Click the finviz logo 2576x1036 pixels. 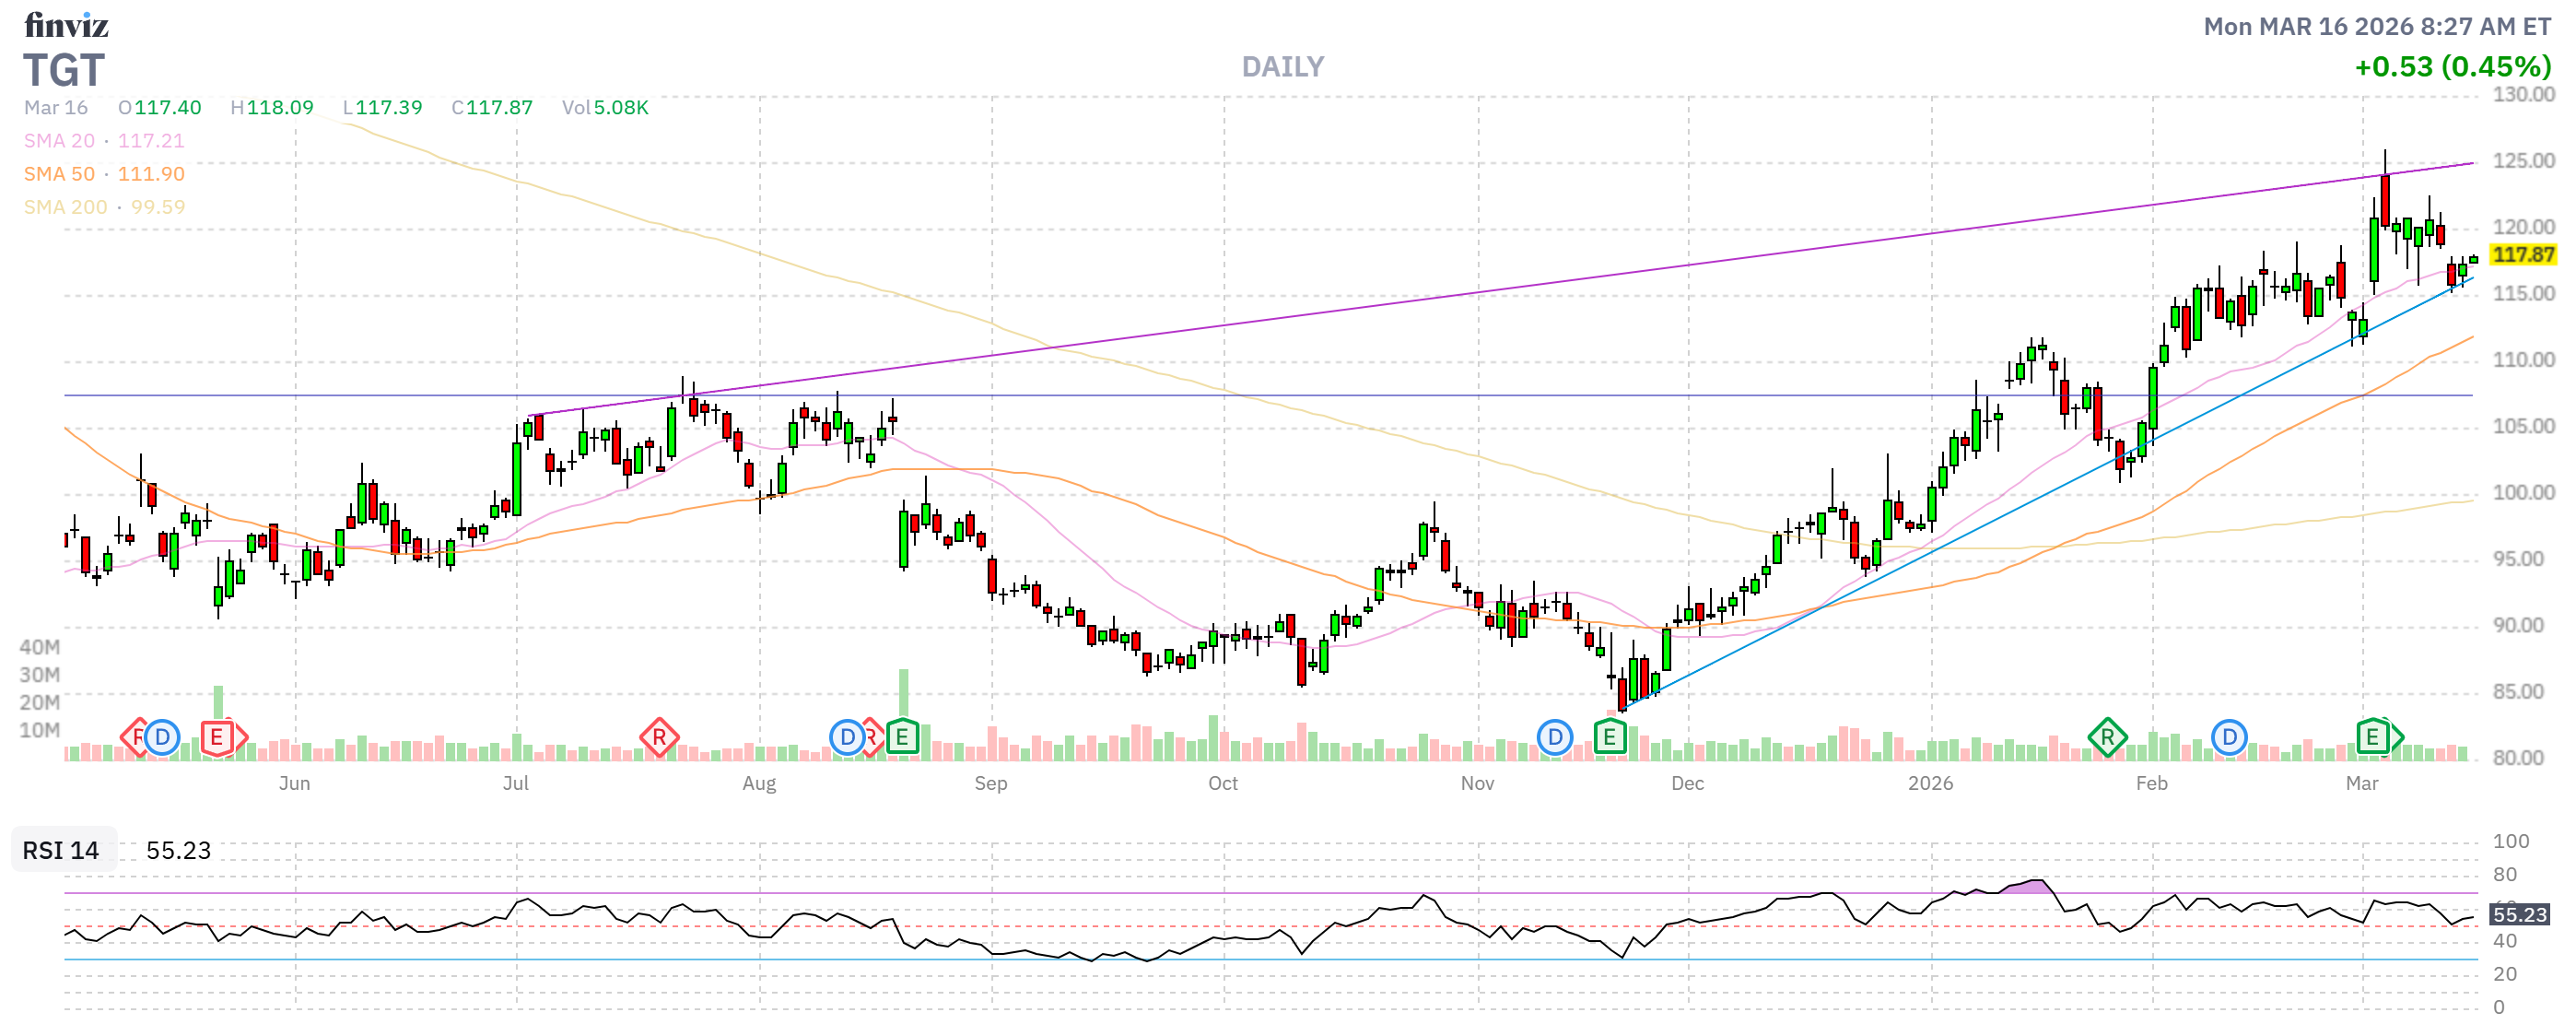[66, 24]
